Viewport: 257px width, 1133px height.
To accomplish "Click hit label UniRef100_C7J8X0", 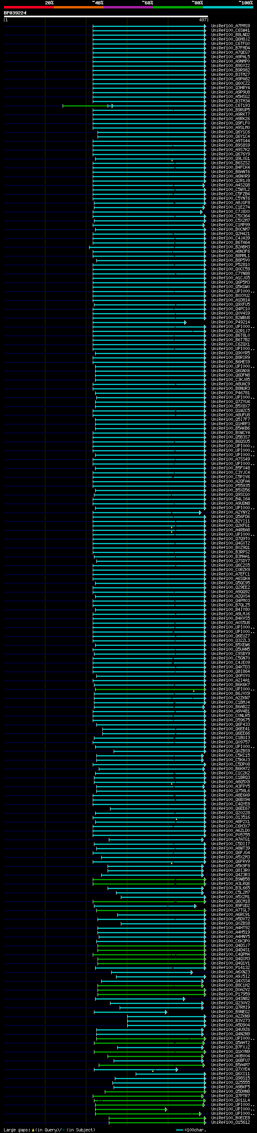I will 230,211.
